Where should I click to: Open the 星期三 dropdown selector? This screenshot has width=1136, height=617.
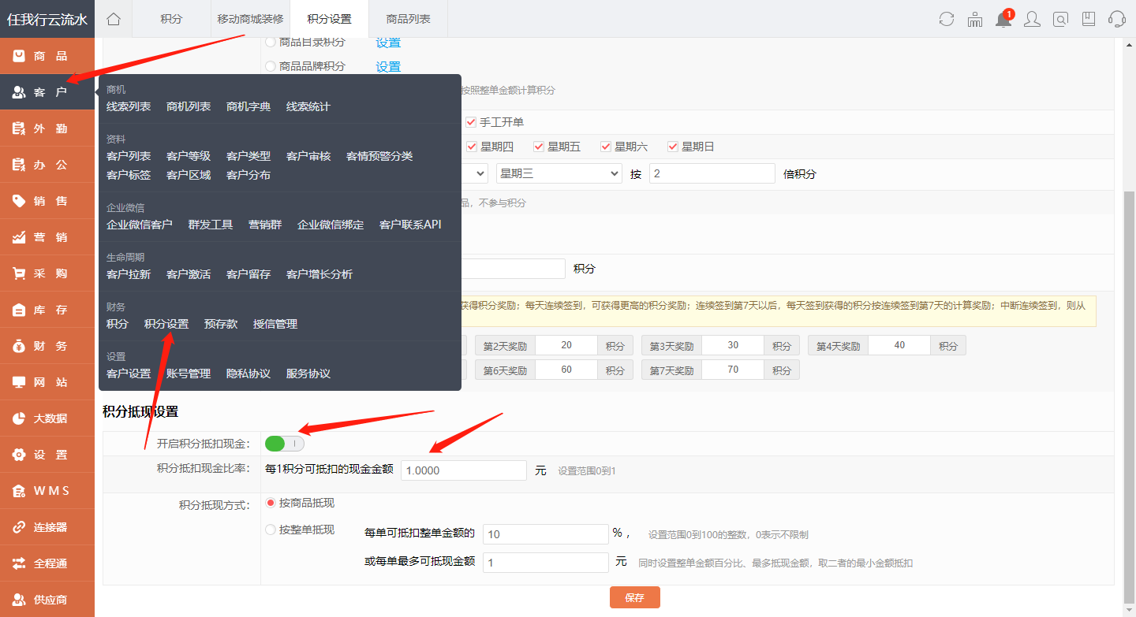pyautogui.click(x=559, y=173)
